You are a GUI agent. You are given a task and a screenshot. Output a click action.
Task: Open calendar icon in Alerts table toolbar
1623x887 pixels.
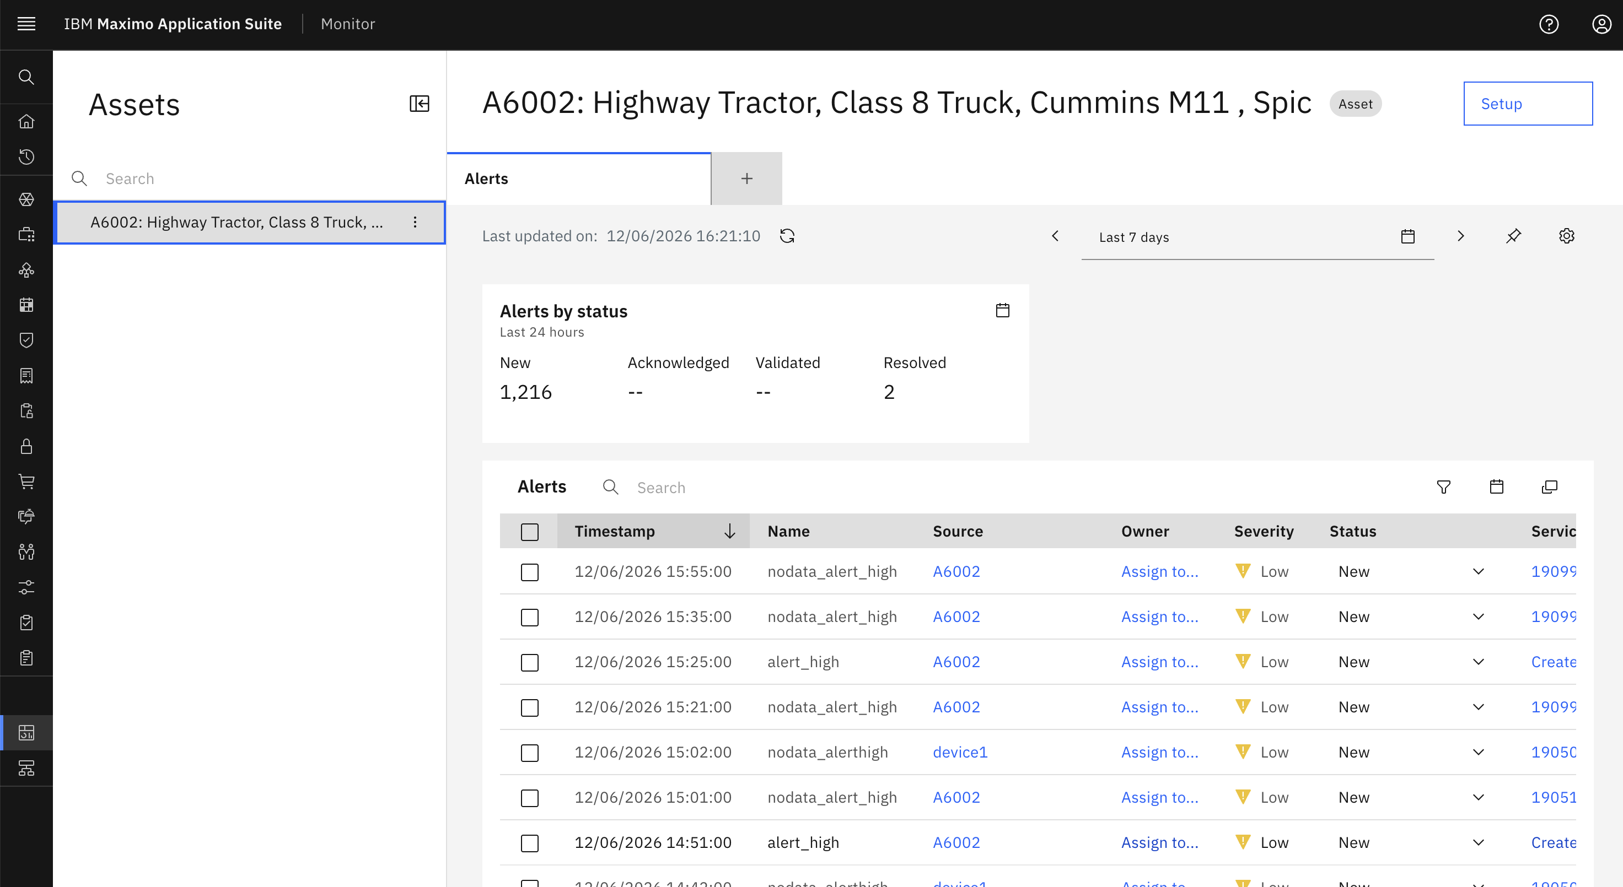point(1496,486)
